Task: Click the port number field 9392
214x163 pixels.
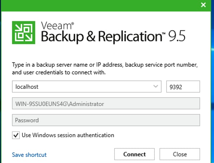Action: (183, 86)
